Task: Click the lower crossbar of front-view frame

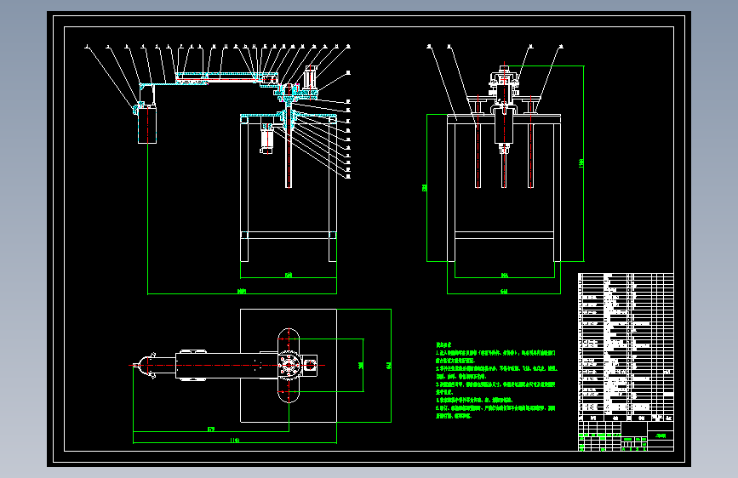Action: tap(504, 236)
